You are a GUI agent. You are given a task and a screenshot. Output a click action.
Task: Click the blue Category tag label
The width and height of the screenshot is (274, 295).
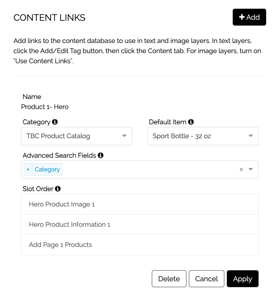pyautogui.click(x=47, y=169)
